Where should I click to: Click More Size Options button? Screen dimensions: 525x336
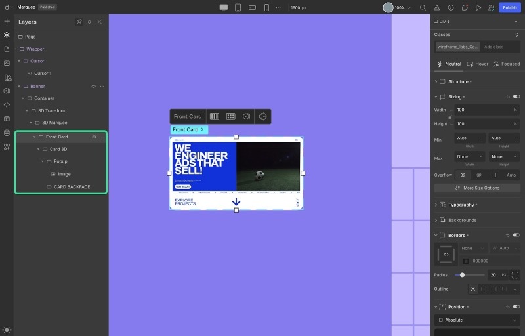point(477,188)
